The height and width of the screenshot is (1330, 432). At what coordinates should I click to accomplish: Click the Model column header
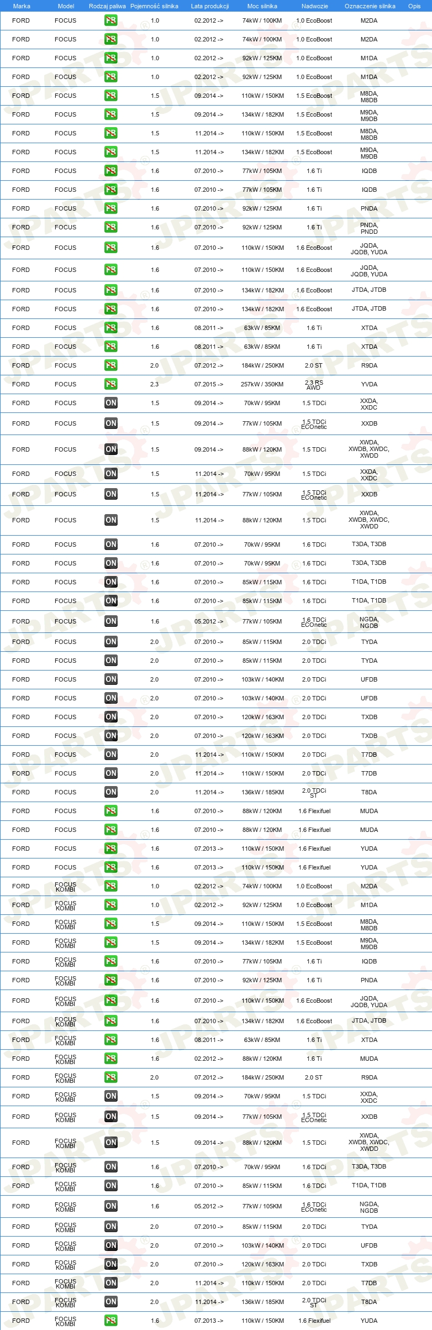(x=66, y=6)
